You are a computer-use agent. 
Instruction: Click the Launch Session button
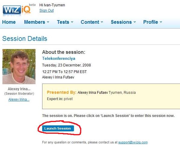58,128
